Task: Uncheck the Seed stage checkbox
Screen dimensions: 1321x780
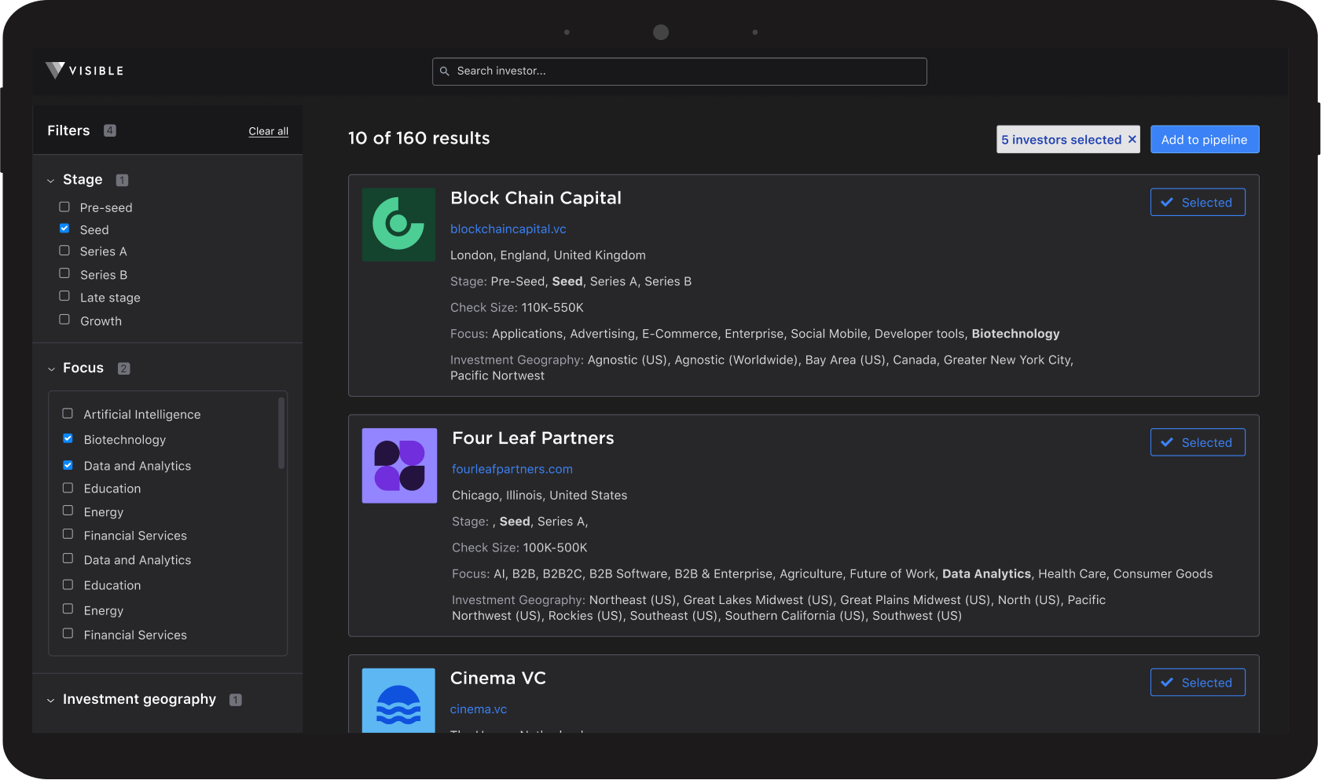Action: [64, 229]
